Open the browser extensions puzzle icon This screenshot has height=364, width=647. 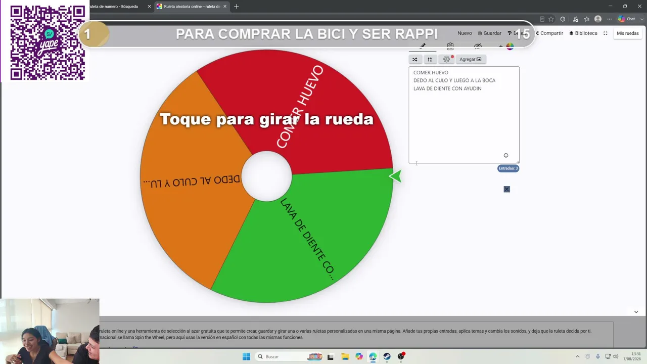[563, 19]
